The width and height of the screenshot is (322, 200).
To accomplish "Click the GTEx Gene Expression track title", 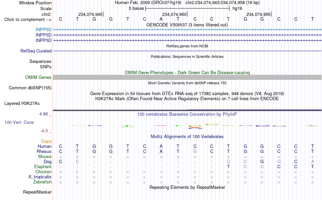I will (x=187, y=93).
